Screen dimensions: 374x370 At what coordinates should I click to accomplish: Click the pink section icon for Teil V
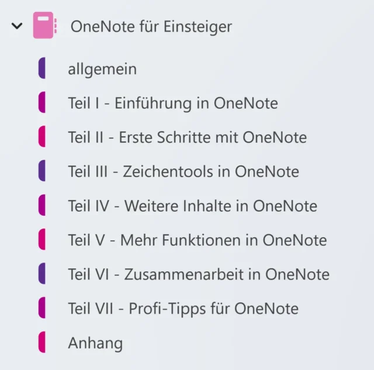(41, 240)
